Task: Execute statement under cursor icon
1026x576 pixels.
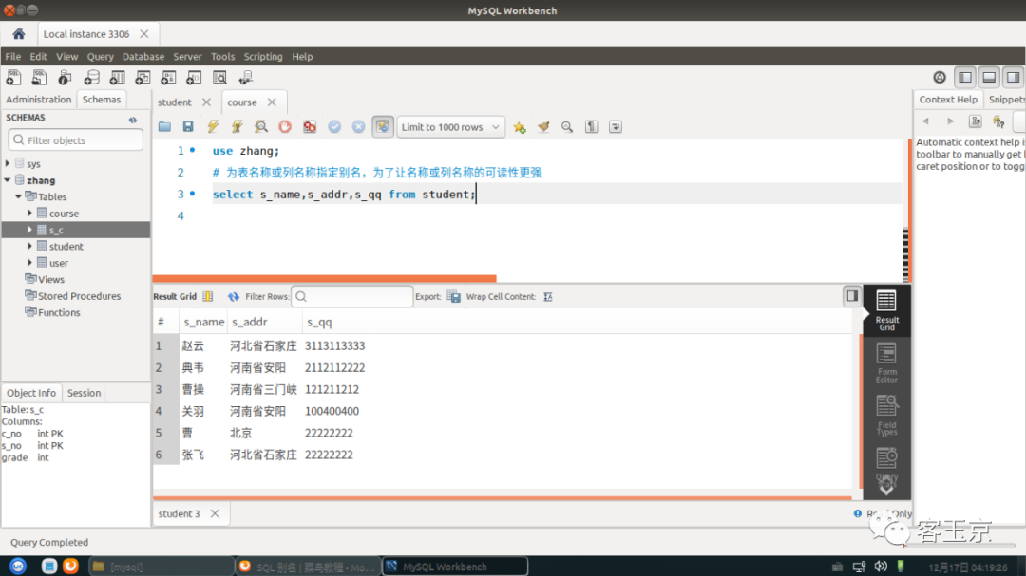Action: [237, 127]
